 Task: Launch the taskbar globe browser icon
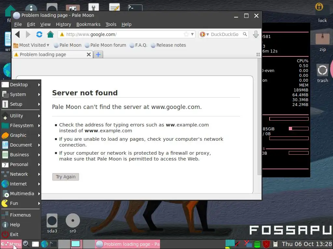(x=44, y=244)
